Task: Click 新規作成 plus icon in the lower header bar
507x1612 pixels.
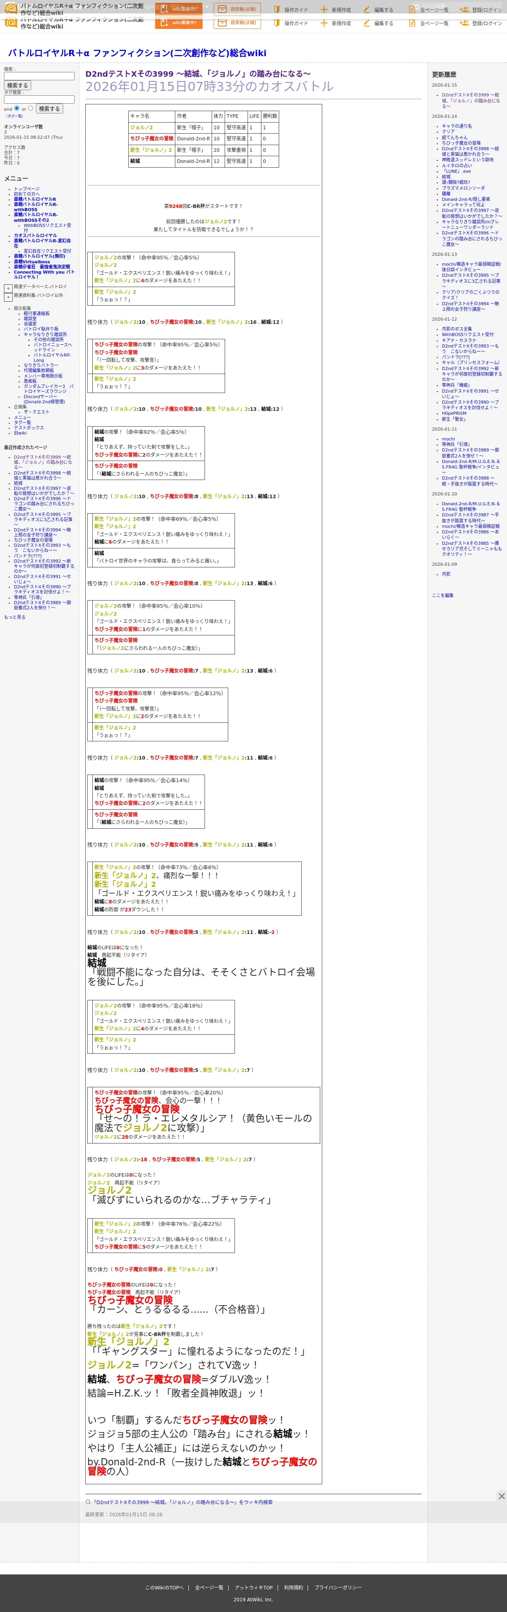Action: (324, 23)
